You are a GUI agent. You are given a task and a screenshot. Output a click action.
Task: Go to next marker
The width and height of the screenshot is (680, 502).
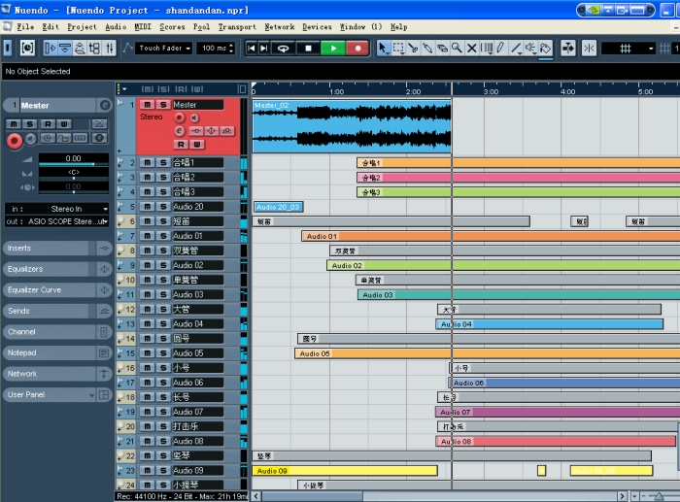pos(263,49)
